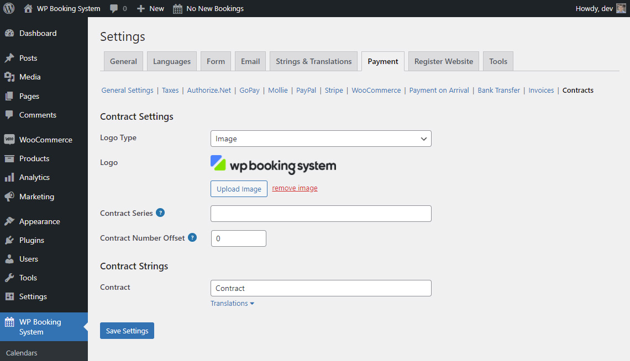Click the home icon beside WP Booking System

[28, 8]
